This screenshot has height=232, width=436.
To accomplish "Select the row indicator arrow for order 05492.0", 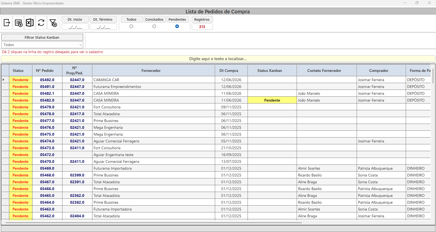I will (4, 80).
